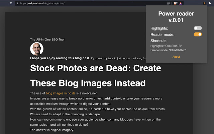Click the 'Power reader v.0.01' popup title
214x134 pixels.
176,17
